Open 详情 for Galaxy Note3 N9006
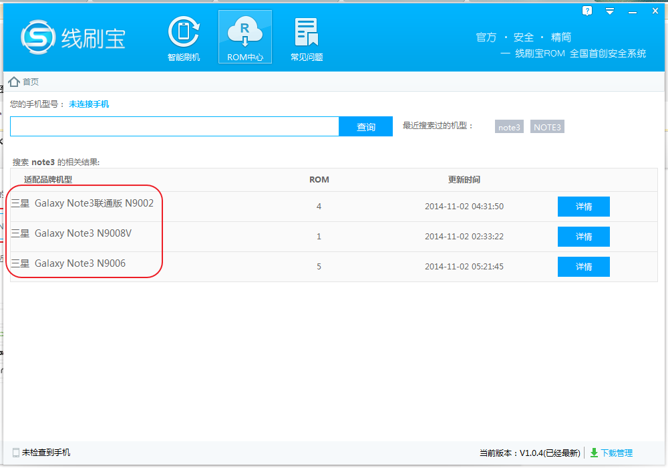 click(584, 267)
